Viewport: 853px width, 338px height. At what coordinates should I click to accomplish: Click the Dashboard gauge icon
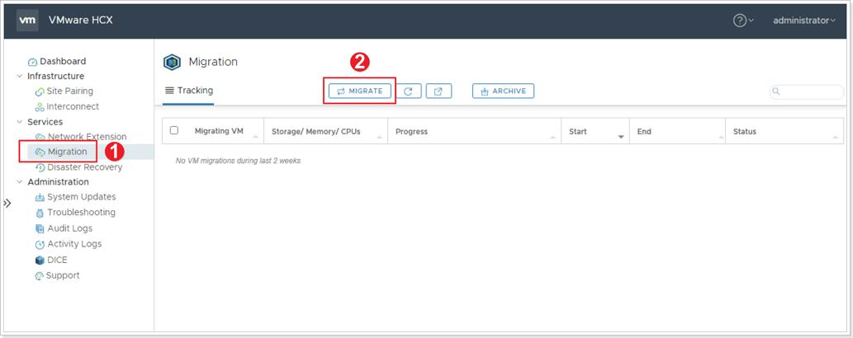tap(33, 62)
